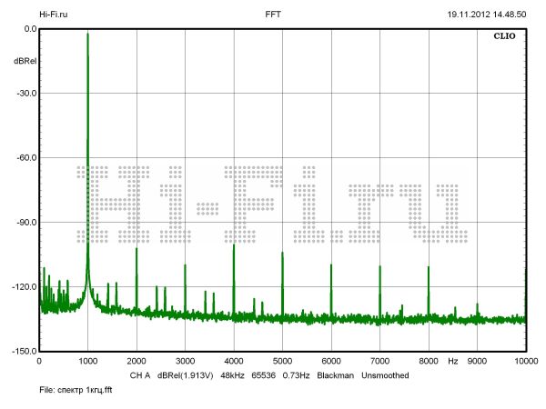
Task: Click the CH A channel label
Action: [x=139, y=374]
